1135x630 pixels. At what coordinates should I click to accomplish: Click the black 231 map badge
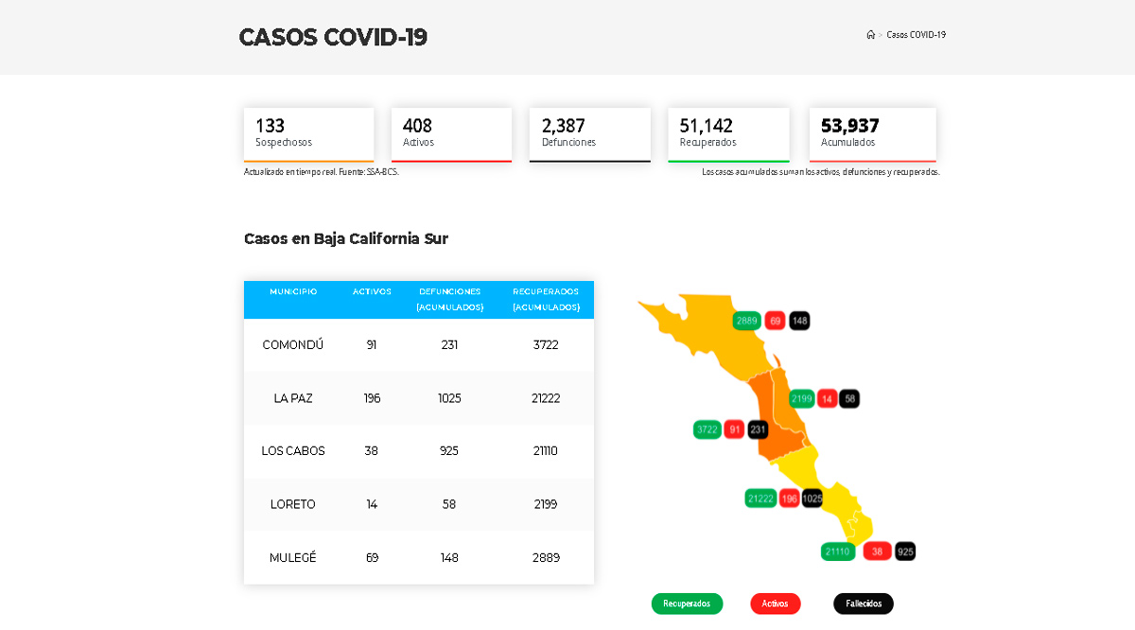758,429
